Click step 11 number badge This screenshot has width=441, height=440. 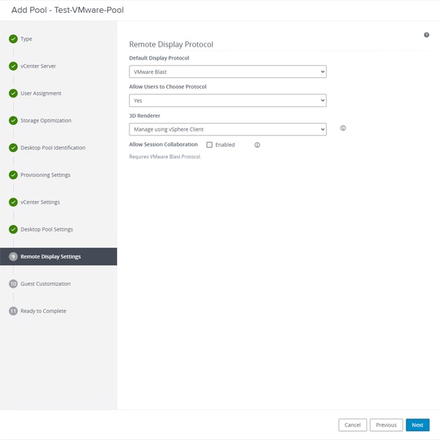point(14,311)
